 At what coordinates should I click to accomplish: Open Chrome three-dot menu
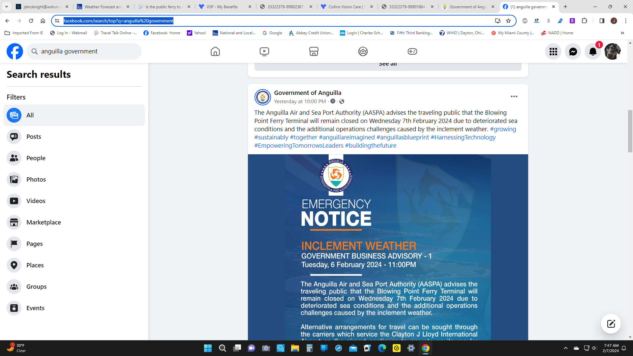626,21
